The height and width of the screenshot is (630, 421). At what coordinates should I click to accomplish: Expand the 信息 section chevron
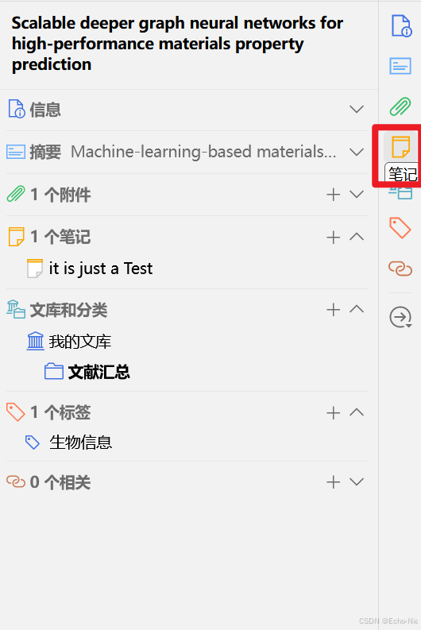(357, 110)
